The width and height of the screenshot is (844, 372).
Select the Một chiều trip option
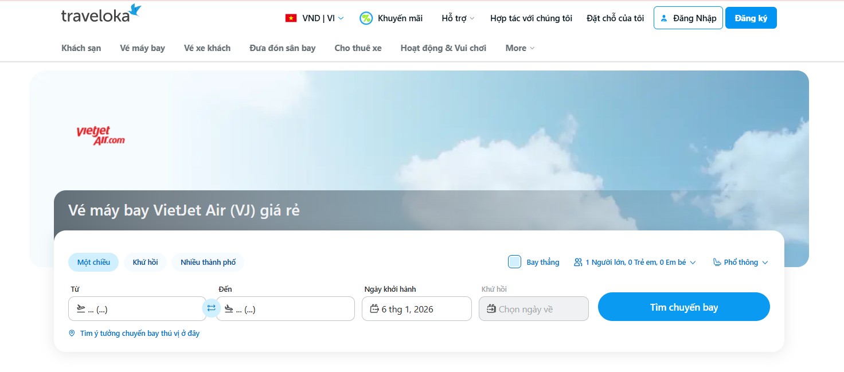[x=93, y=263]
